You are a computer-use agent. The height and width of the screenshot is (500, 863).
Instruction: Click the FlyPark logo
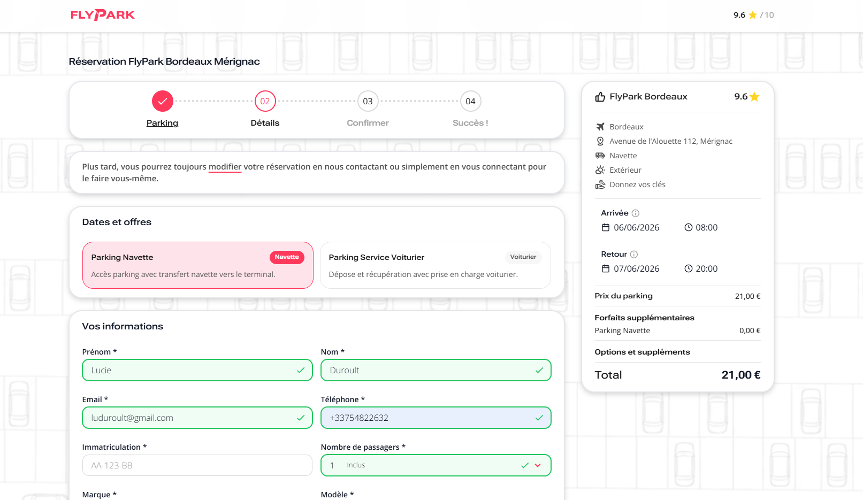point(103,15)
